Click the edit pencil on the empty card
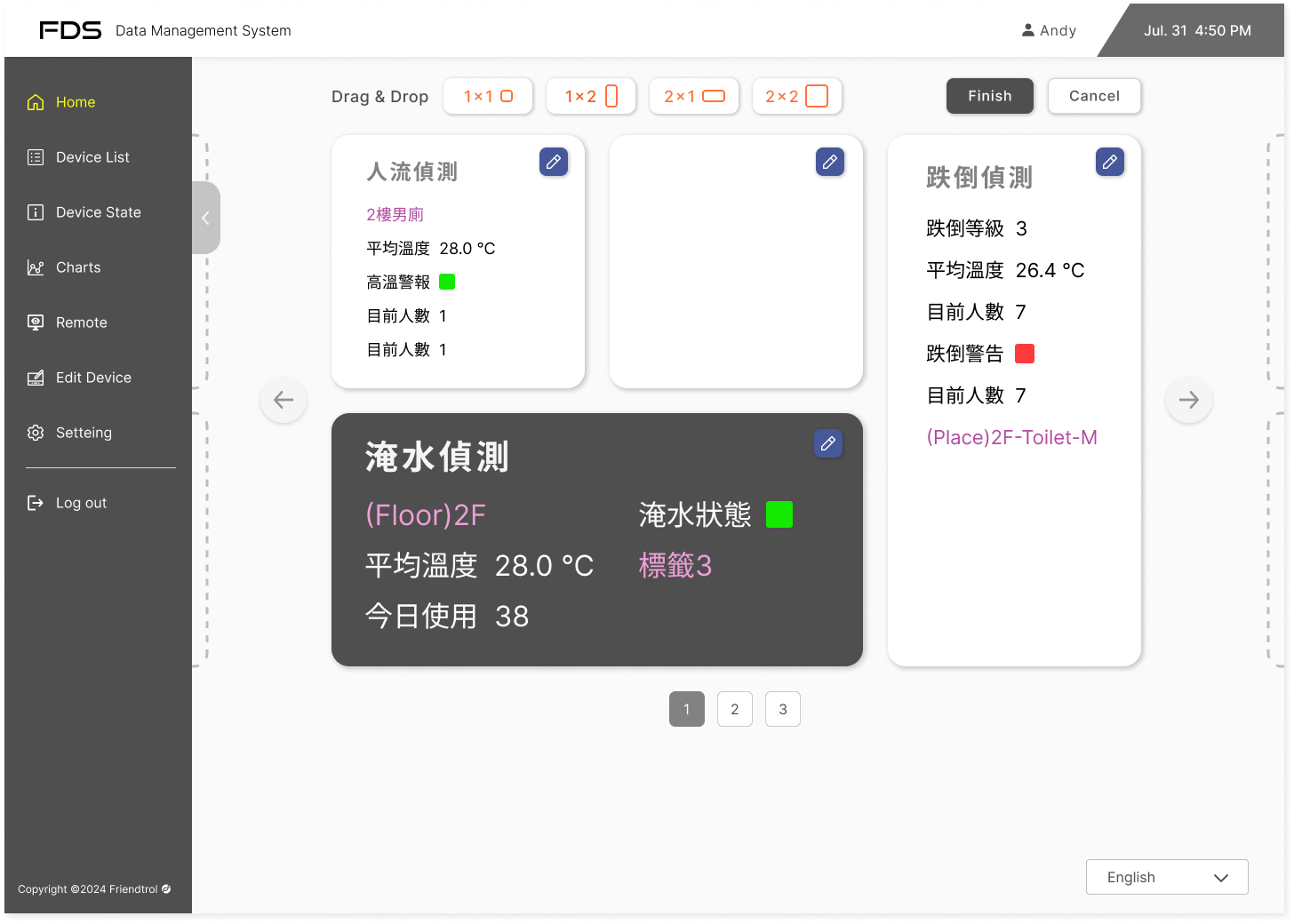 [x=830, y=162]
